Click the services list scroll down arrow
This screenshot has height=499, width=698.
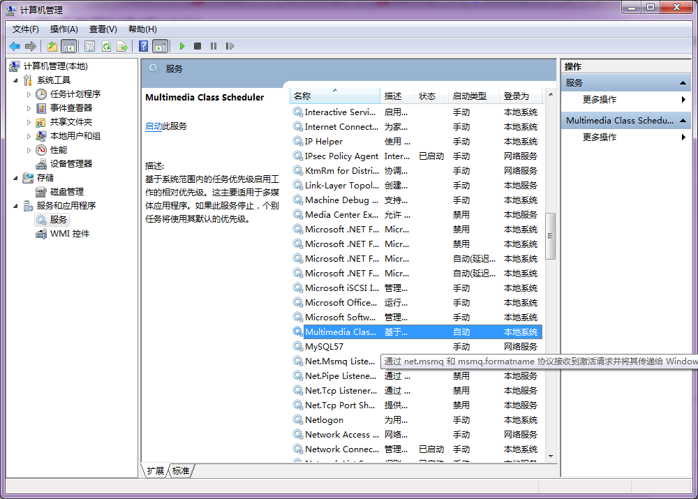[551, 456]
